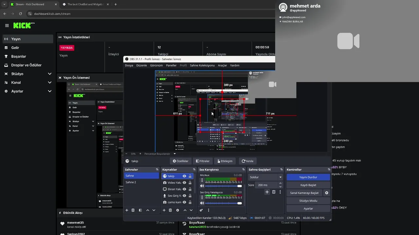Viewport: 419px width, 235px height.
Task: Toggle visibility of Video Yakalama source
Action: 184,182
